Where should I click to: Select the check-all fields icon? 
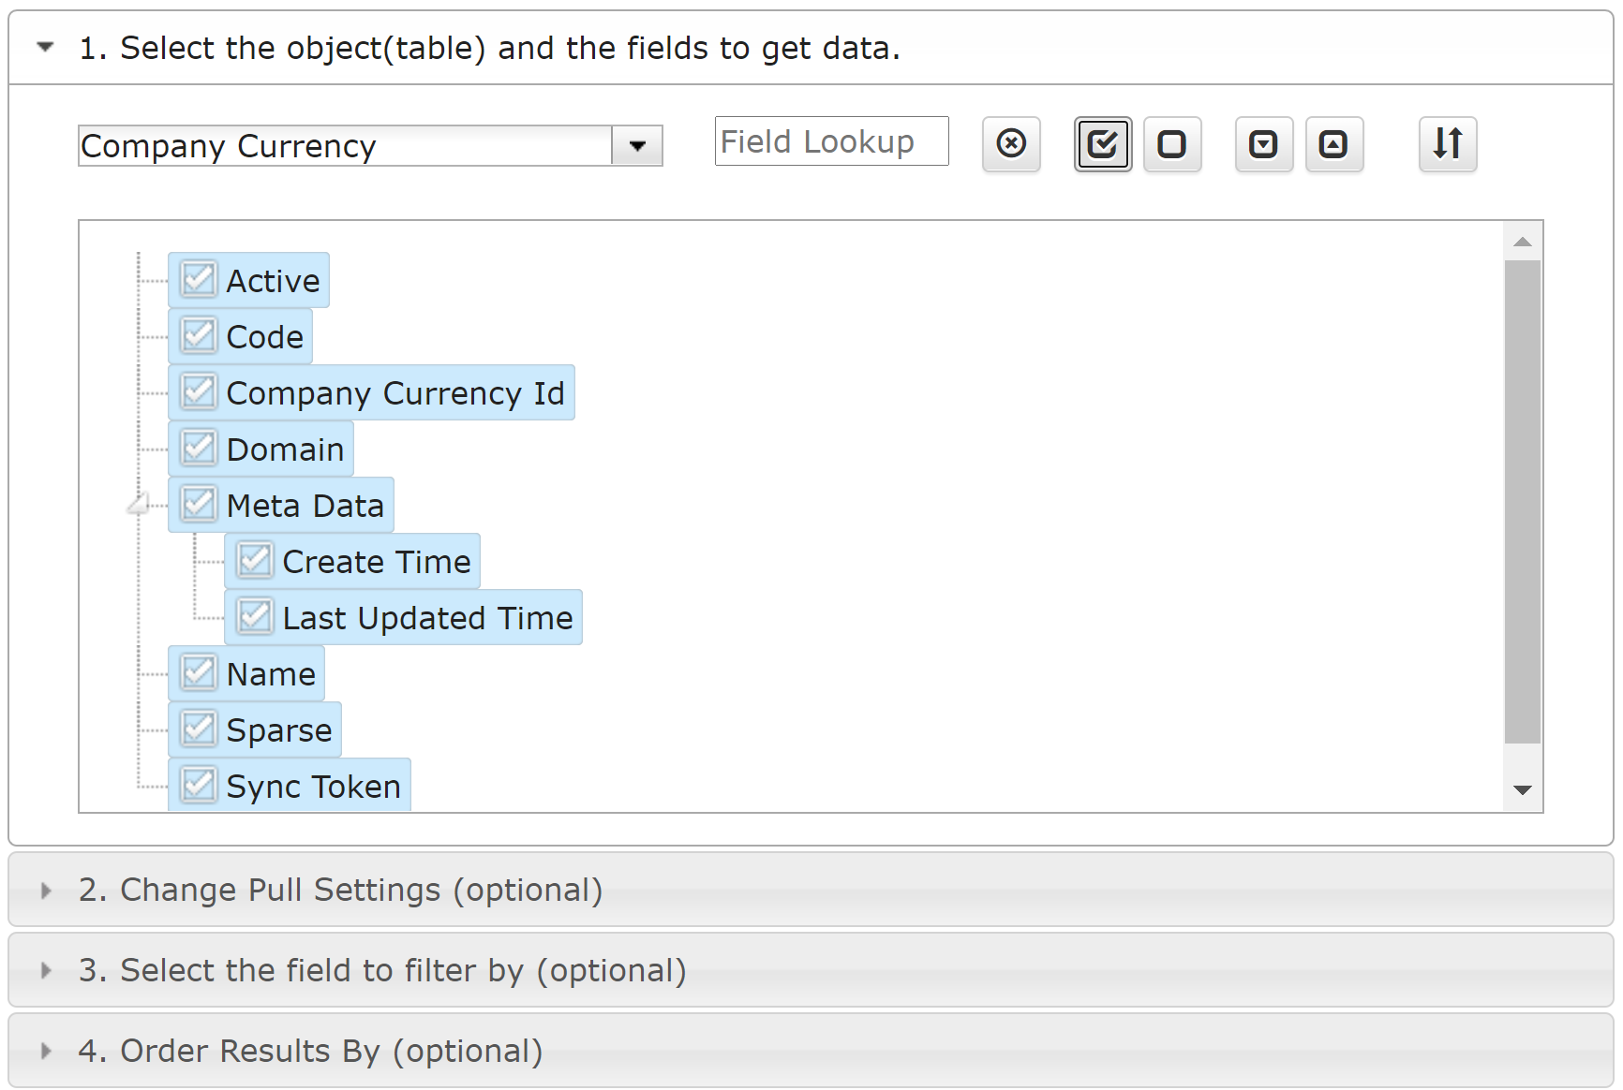point(1103,144)
